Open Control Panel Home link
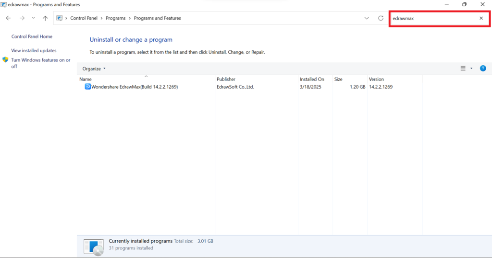This screenshot has height=258, width=492. (32, 36)
